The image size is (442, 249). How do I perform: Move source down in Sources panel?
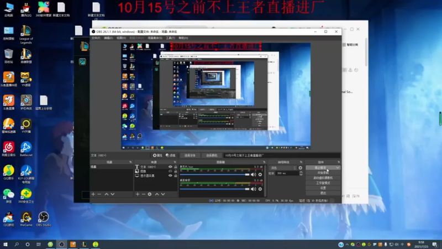[x=163, y=194]
